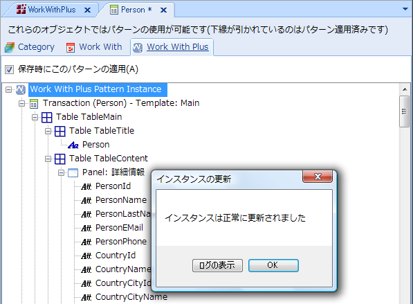Collapse the Work With Plus Pattern Instance node

[x=9, y=89]
